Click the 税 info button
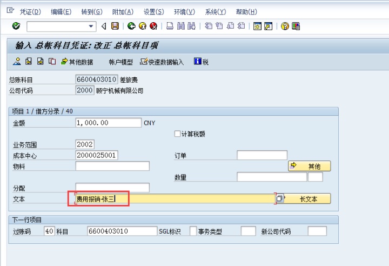 [201, 62]
